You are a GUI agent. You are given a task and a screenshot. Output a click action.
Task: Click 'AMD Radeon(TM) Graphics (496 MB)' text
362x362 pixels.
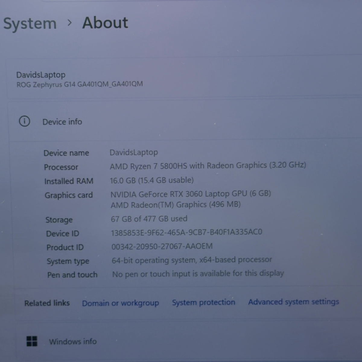point(176,205)
